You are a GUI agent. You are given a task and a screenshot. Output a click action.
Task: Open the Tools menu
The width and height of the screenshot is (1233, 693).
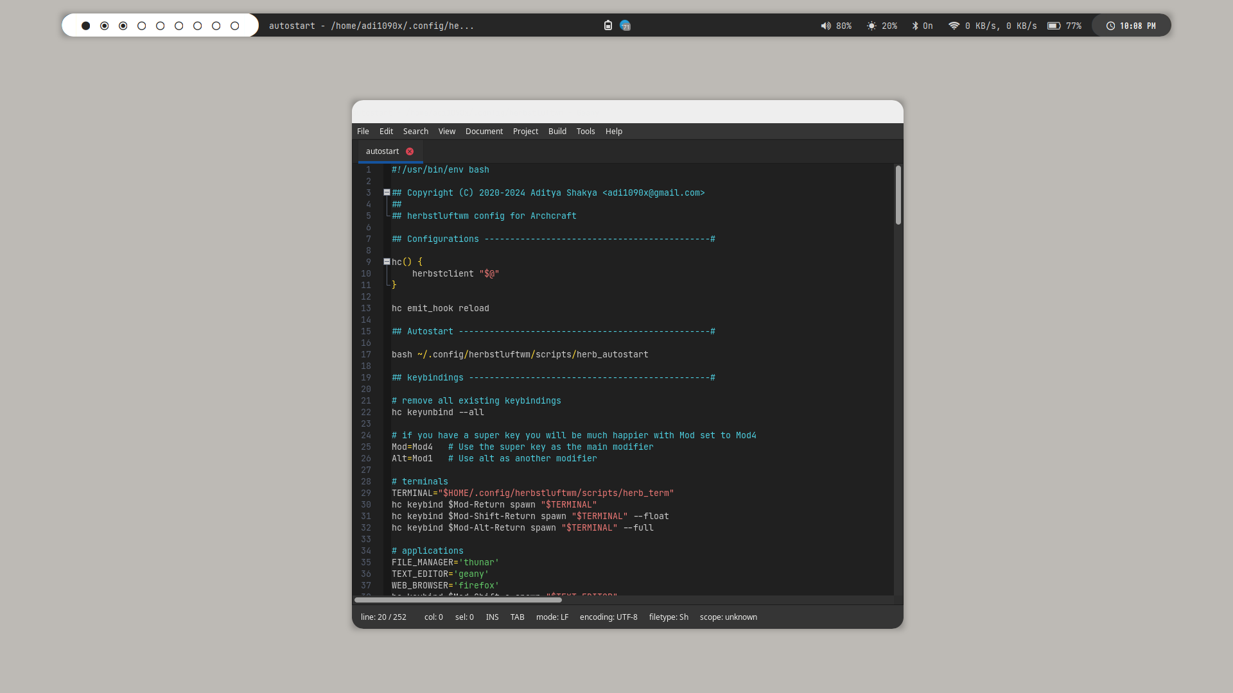coord(585,132)
